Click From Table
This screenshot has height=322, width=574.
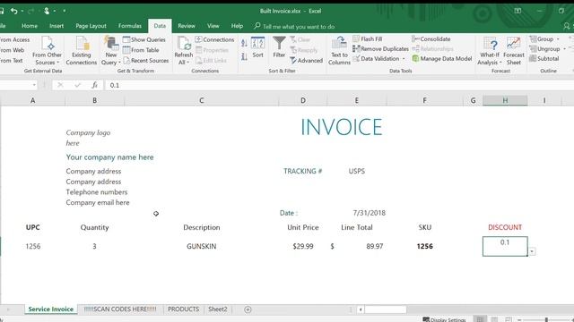pos(141,50)
